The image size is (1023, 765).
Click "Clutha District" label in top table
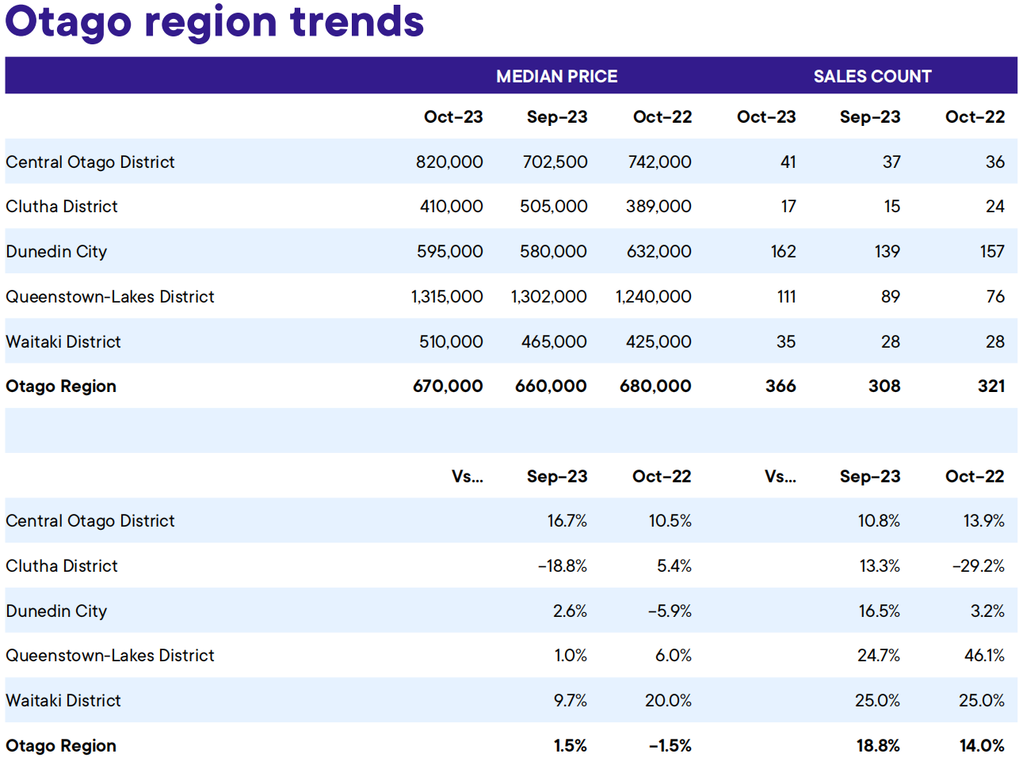(62, 206)
